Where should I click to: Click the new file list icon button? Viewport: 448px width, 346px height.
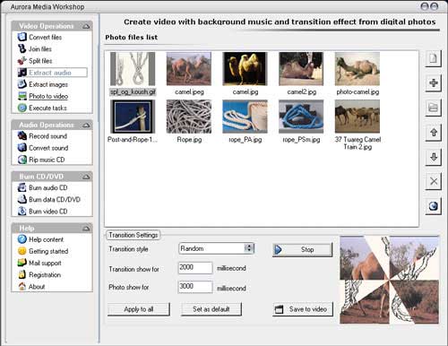(433, 58)
